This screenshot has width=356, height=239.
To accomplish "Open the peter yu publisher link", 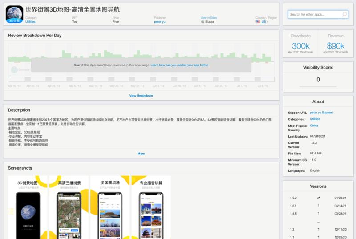I will point(160,21).
